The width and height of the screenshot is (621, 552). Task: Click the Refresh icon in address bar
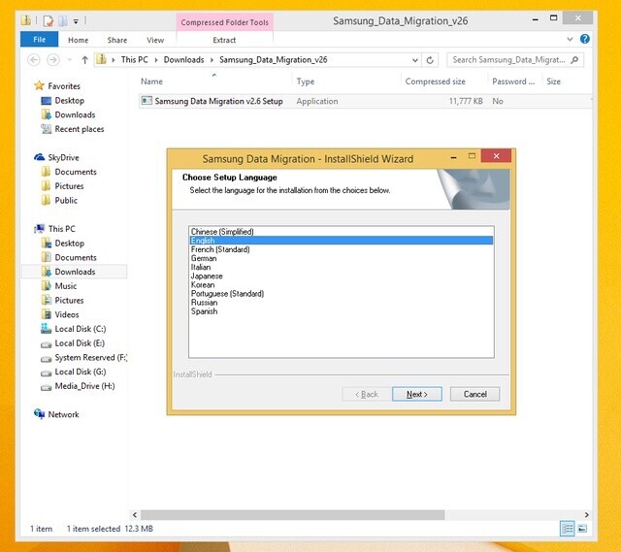point(430,60)
